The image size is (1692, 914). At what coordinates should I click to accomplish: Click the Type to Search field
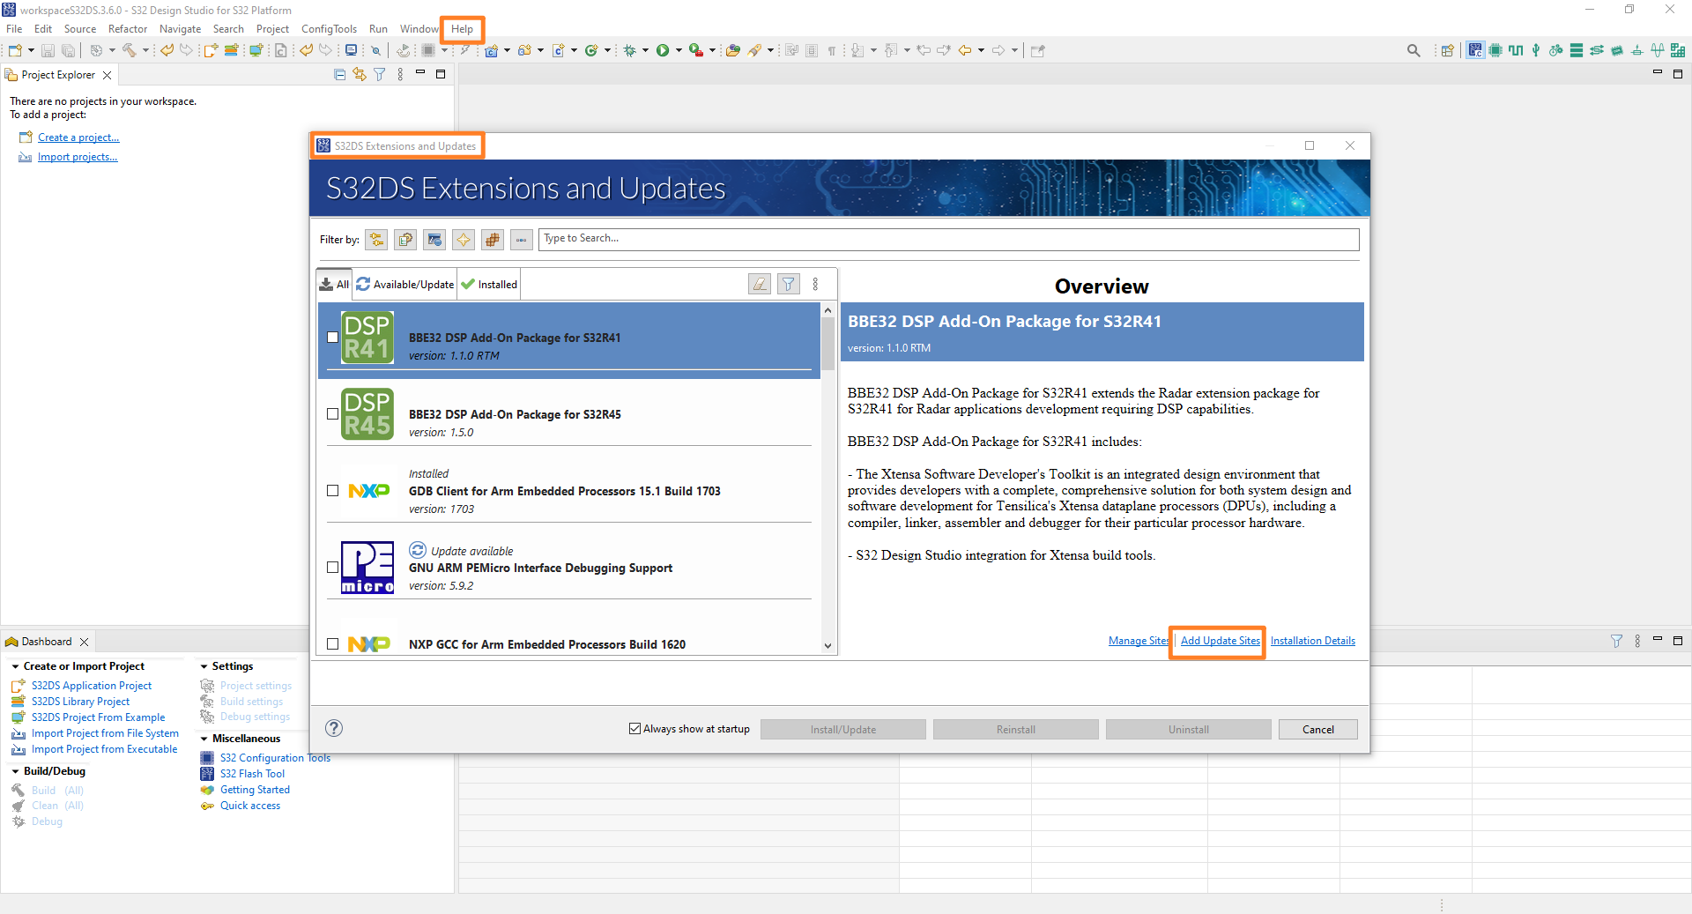tap(948, 239)
